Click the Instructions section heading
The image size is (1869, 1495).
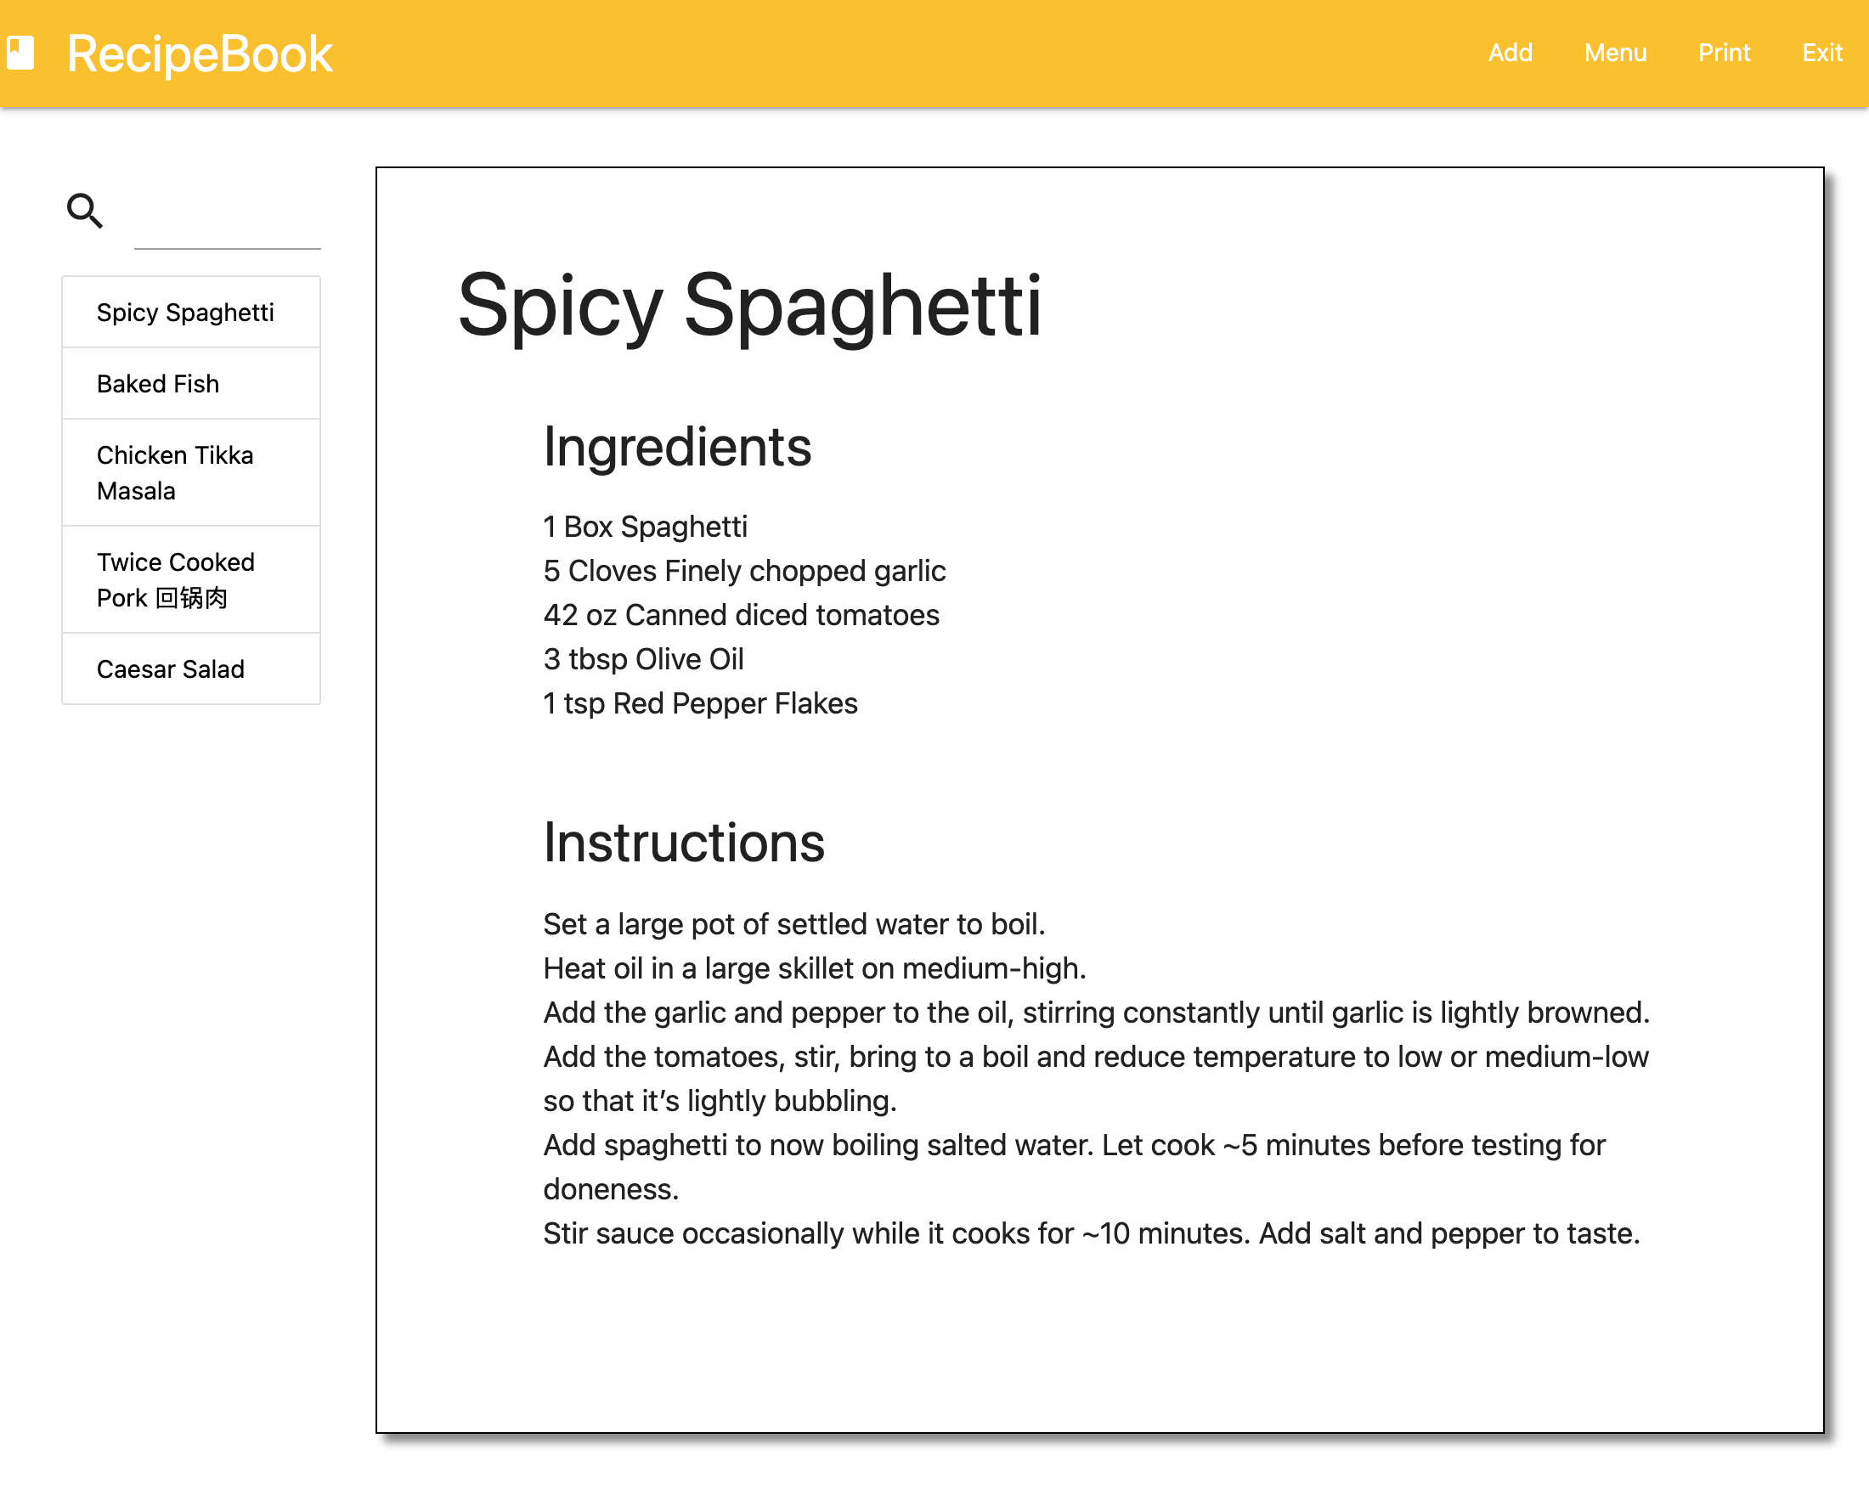pos(684,843)
